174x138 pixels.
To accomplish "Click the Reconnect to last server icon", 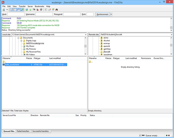I will 41,10.
